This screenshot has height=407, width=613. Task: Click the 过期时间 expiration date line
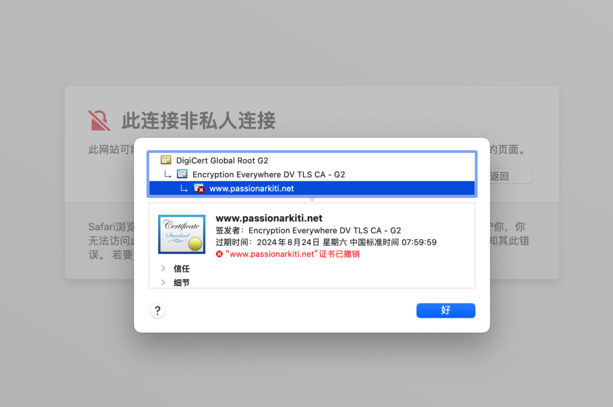(x=326, y=242)
